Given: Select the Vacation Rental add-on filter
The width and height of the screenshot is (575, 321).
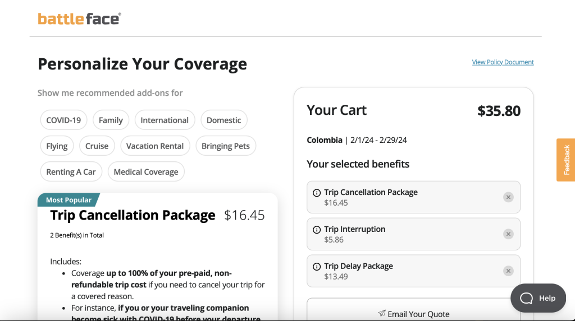Looking at the screenshot, I should pos(155,146).
